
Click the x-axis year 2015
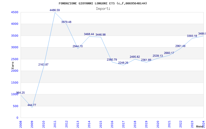[x=101, y=124]
